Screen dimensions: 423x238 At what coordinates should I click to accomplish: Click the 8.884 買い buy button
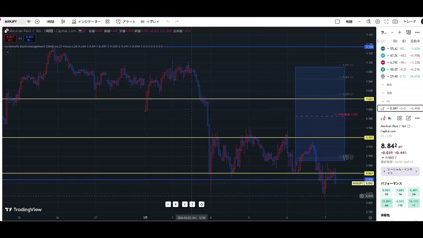(x=29, y=38)
